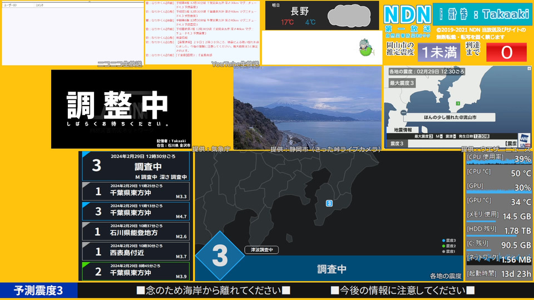The width and height of the screenshot is (534, 300).
Task: Click the 配信者 : Takaaki banner
Action: pyautogui.click(x=482, y=14)
